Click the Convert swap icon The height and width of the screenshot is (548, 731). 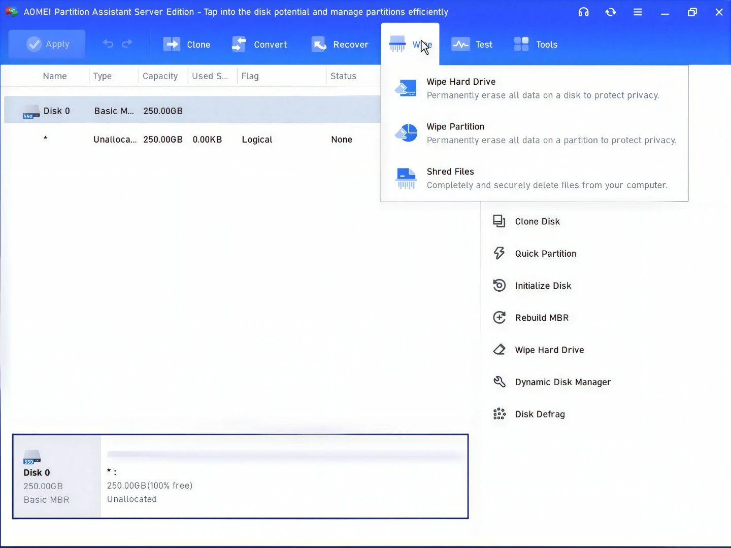pos(239,45)
